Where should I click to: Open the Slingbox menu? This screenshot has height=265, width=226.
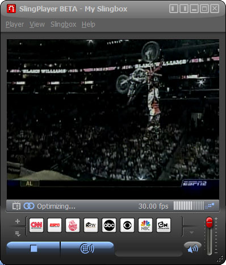click(x=64, y=24)
